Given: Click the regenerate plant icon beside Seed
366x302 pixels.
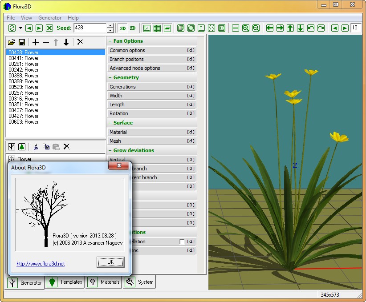Looking at the screenshot, I should coord(12,28).
